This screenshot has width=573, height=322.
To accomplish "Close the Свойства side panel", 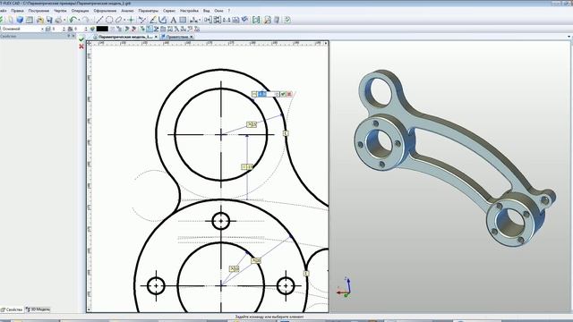I will [x=73, y=36].
